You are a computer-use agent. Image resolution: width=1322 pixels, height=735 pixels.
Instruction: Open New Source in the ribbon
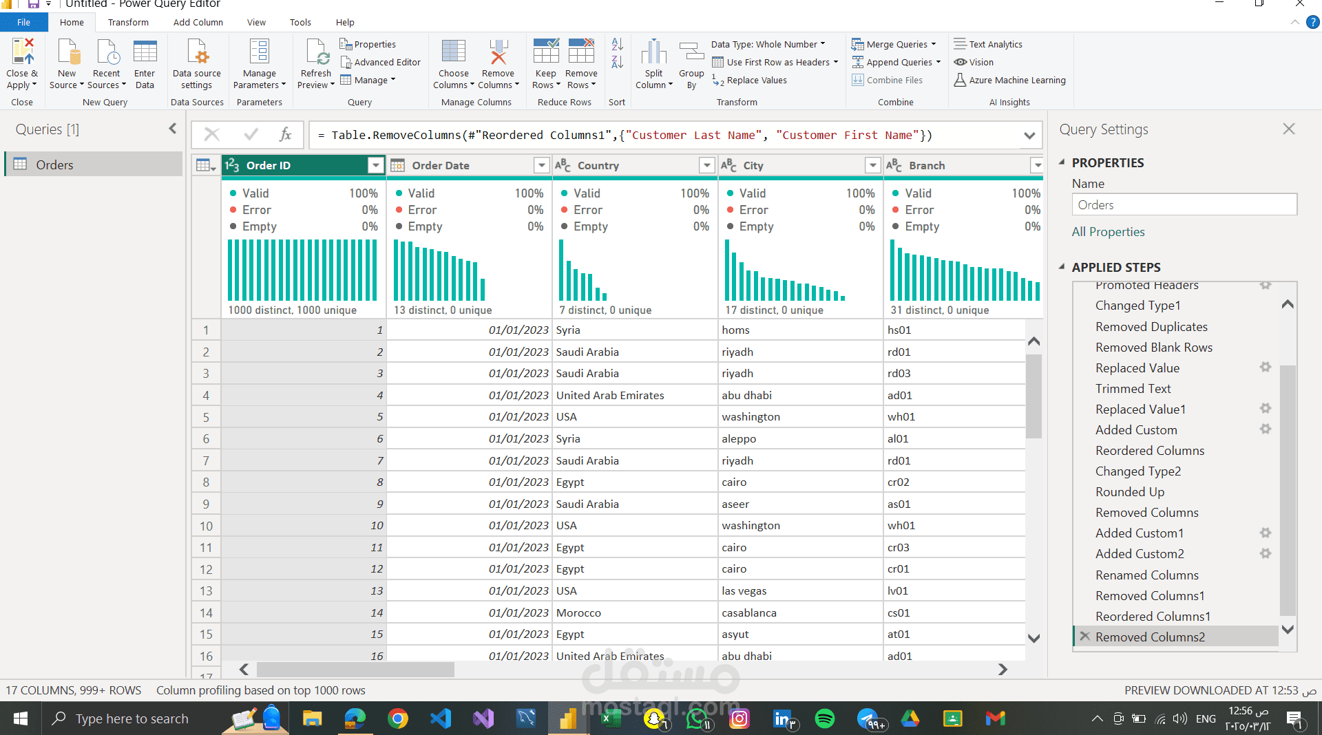click(x=67, y=65)
